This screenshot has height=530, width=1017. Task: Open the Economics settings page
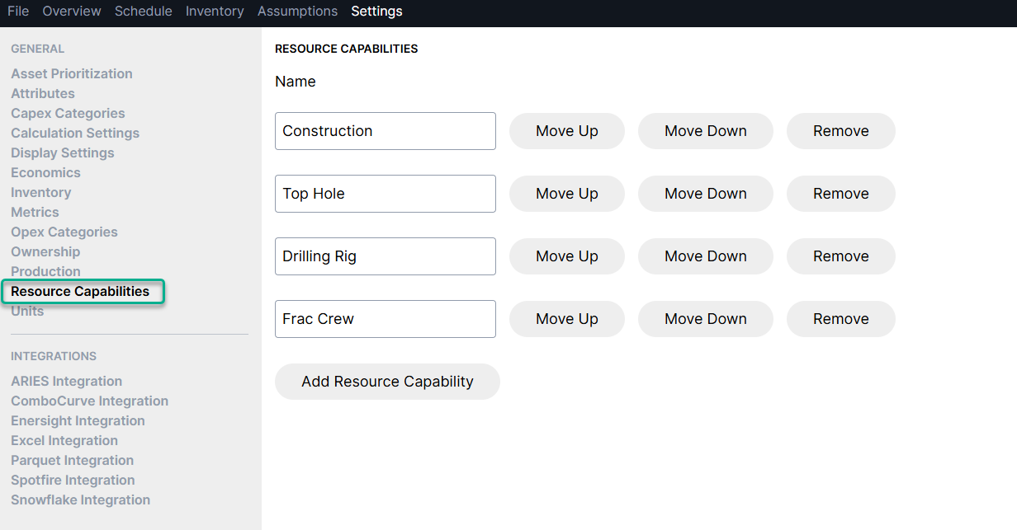coord(45,173)
